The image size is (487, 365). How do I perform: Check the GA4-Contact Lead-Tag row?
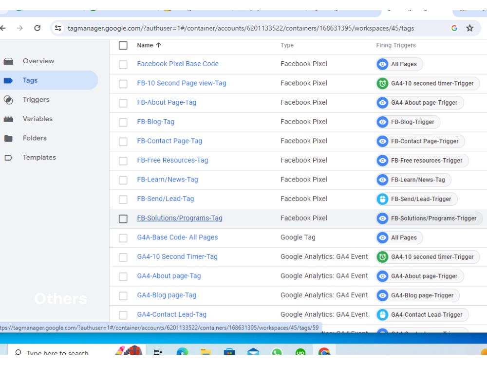(x=123, y=315)
